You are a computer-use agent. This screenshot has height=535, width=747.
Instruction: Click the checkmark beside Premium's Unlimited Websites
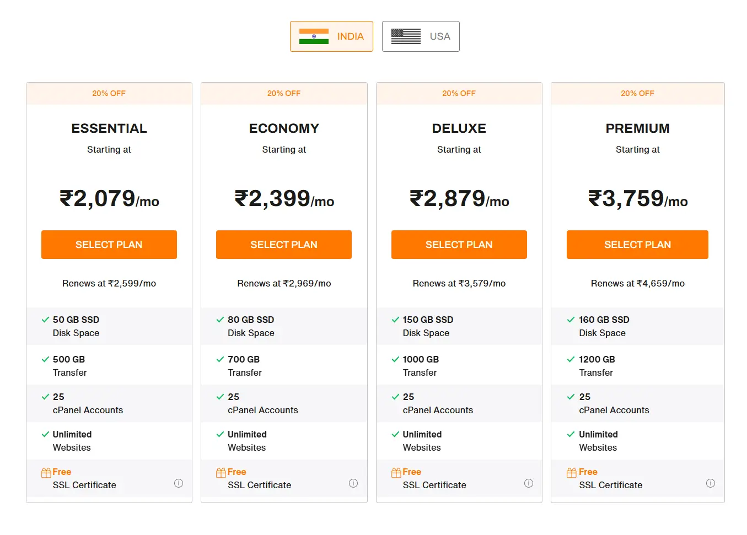[571, 434]
